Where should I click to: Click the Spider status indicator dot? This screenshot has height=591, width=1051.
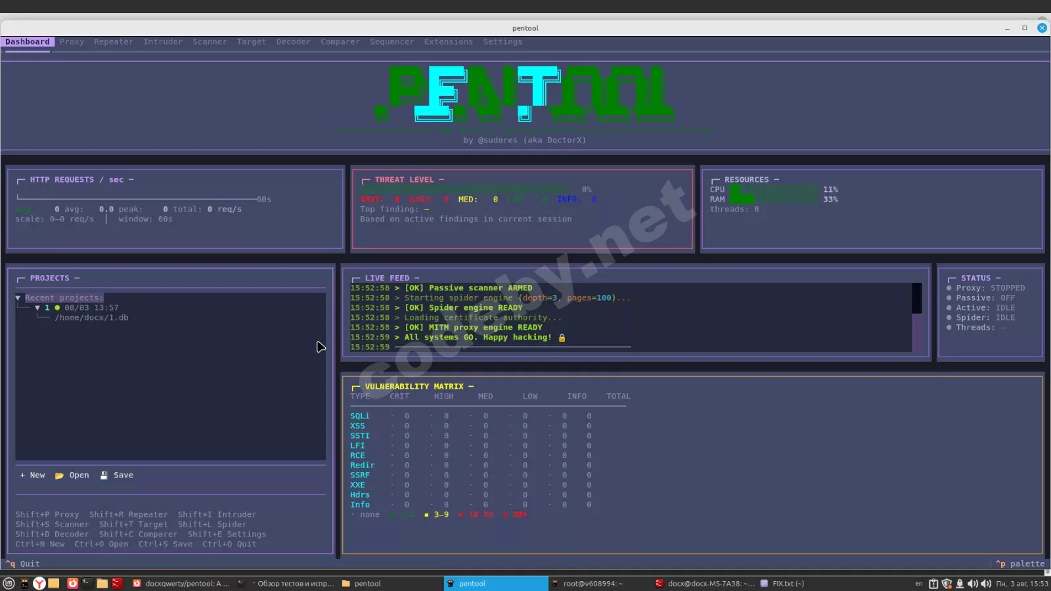pyautogui.click(x=949, y=318)
